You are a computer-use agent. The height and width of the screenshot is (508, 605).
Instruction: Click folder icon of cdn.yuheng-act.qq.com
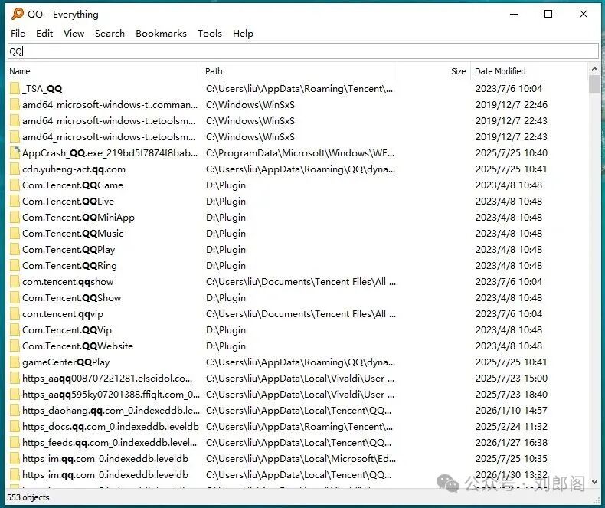point(15,169)
